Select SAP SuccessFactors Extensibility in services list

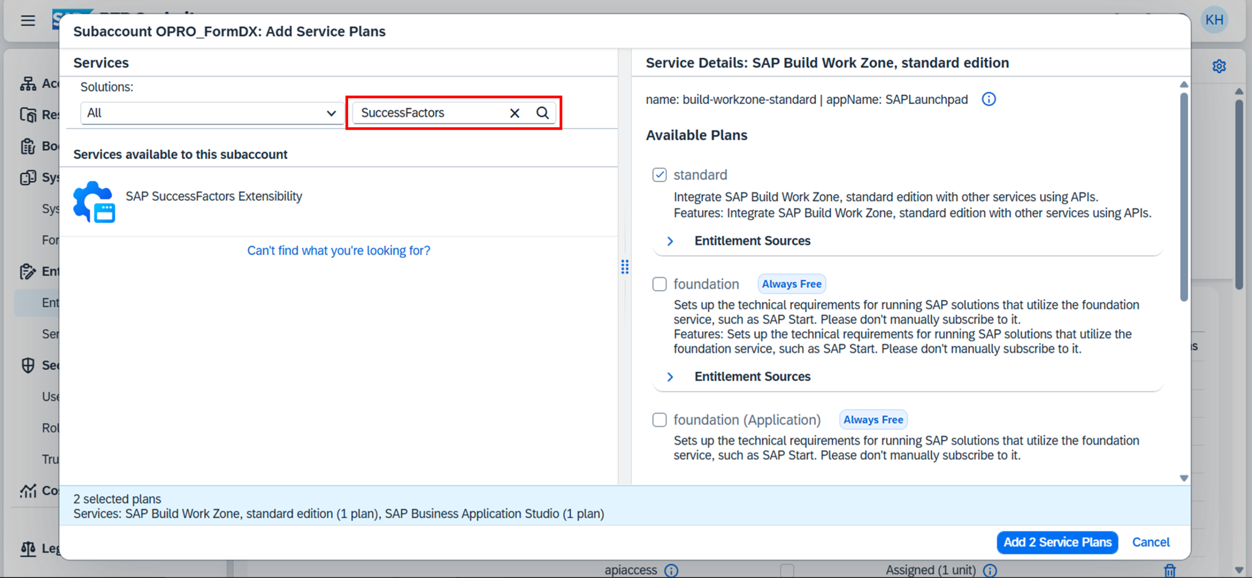[x=214, y=196]
